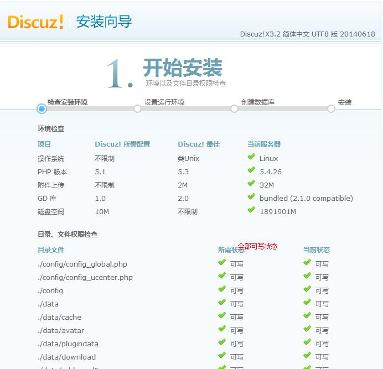Click the 安装 step label
Screen dimensions: 383x369
coord(345,102)
